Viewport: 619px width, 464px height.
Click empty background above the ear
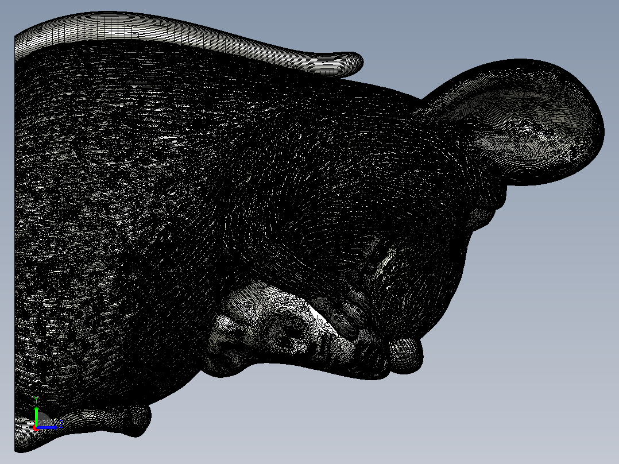[513, 28]
